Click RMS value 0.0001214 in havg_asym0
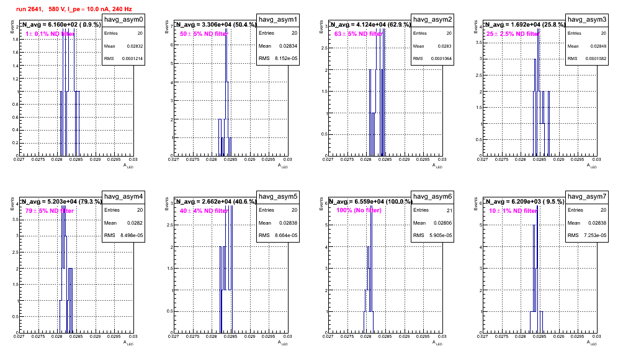Viewport: 618px width, 354px height. pos(132,59)
